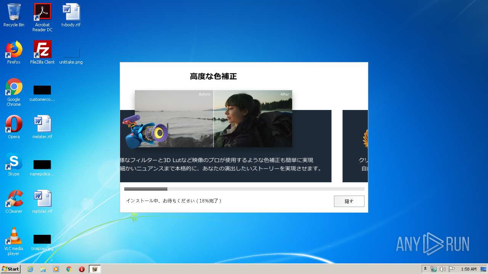Viewport: 488px width, 274px height.
Task: Open the Recycle Bin icon
Action: point(14,15)
